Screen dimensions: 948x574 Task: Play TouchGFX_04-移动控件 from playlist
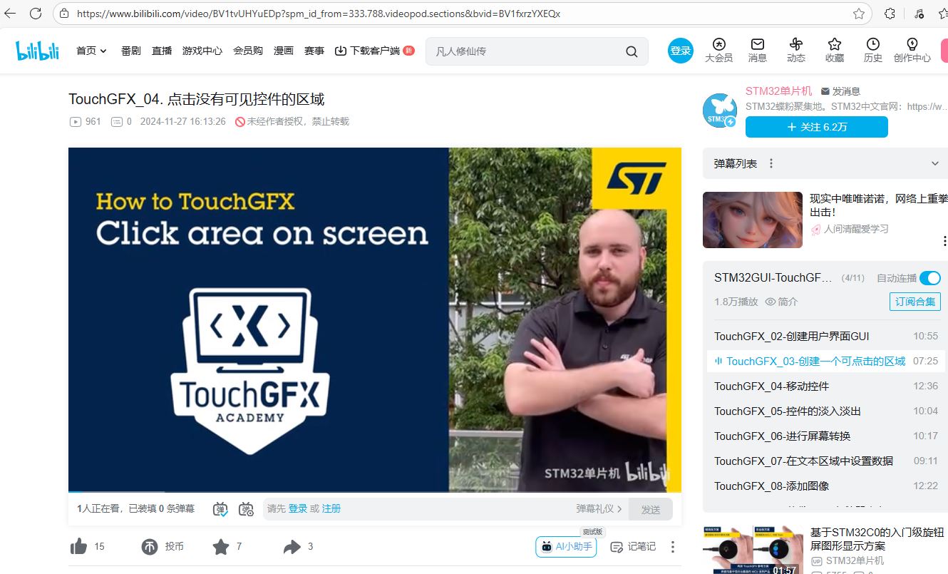(x=826, y=386)
